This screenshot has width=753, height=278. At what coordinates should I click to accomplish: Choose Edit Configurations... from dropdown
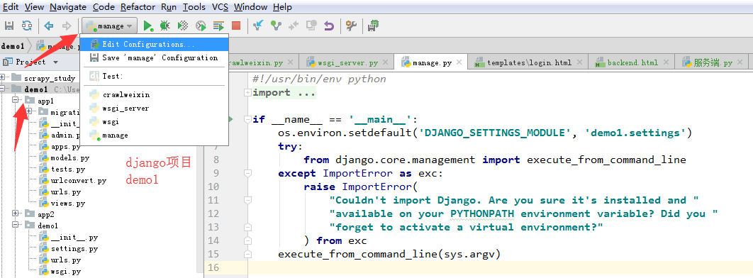[x=155, y=44]
